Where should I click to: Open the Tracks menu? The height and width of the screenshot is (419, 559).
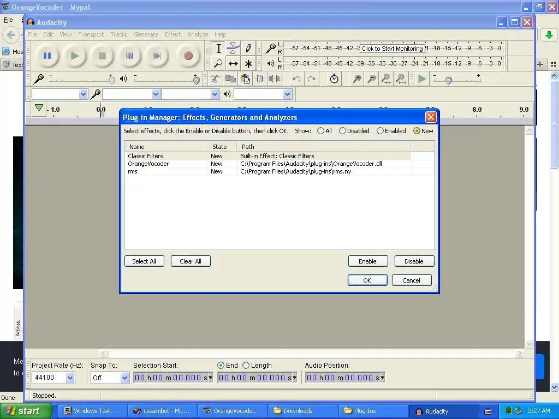click(x=118, y=34)
